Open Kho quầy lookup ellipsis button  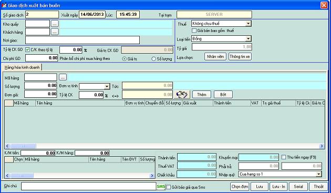[55, 24]
